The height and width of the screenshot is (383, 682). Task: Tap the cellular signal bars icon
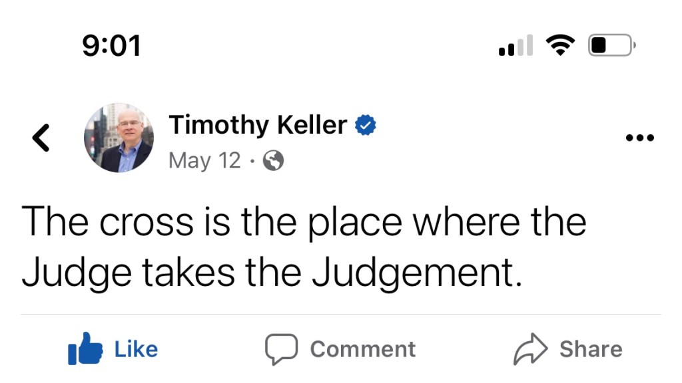[515, 46]
